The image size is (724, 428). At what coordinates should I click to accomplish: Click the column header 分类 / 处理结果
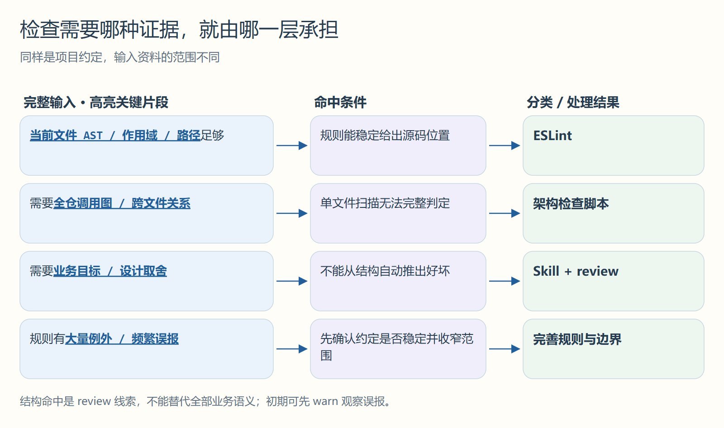[x=573, y=102]
